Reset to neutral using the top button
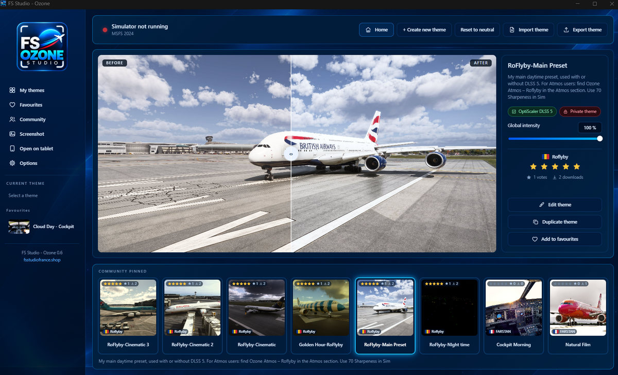Viewport: 618px width, 375px height. click(x=477, y=30)
